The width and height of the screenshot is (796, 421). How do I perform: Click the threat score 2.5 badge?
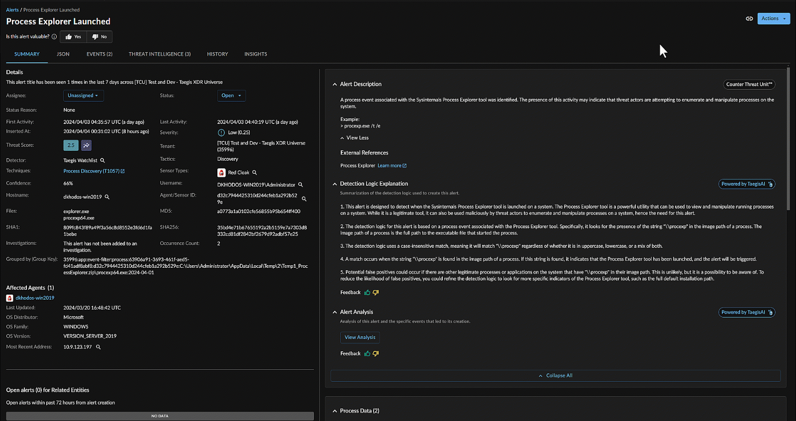71,145
